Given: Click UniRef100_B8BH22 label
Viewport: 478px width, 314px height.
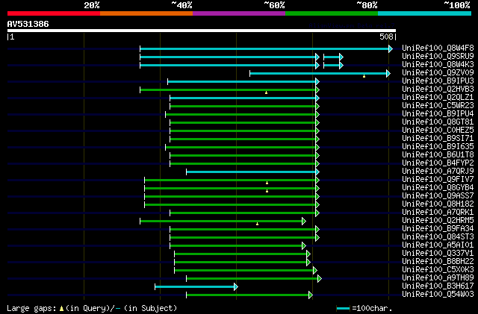Looking at the screenshot, I should coord(438,262).
